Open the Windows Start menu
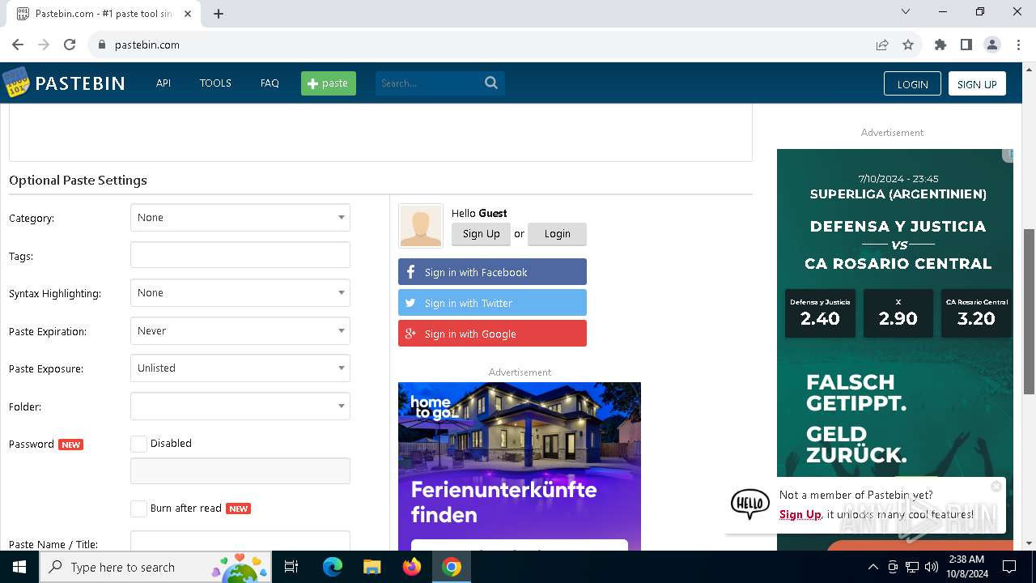This screenshot has height=583, width=1036. coord(19,567)
